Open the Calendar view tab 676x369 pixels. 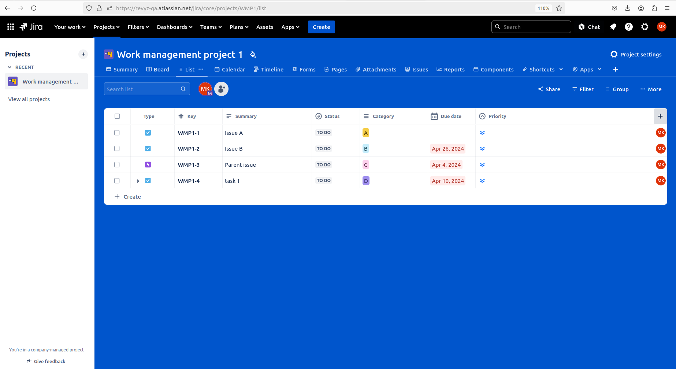click(230, 69)
